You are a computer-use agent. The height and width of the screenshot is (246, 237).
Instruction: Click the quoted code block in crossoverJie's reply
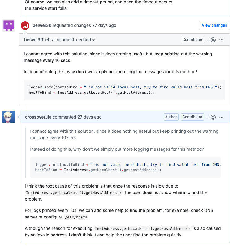point(125,167)
